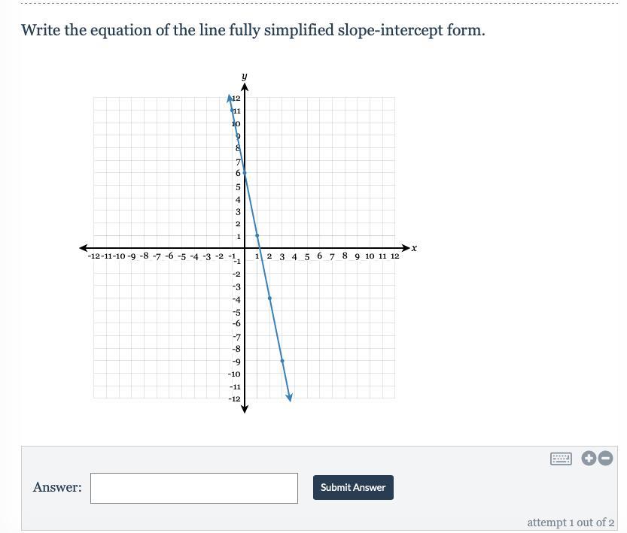Click the "Answer:" label

coord(57,487)
